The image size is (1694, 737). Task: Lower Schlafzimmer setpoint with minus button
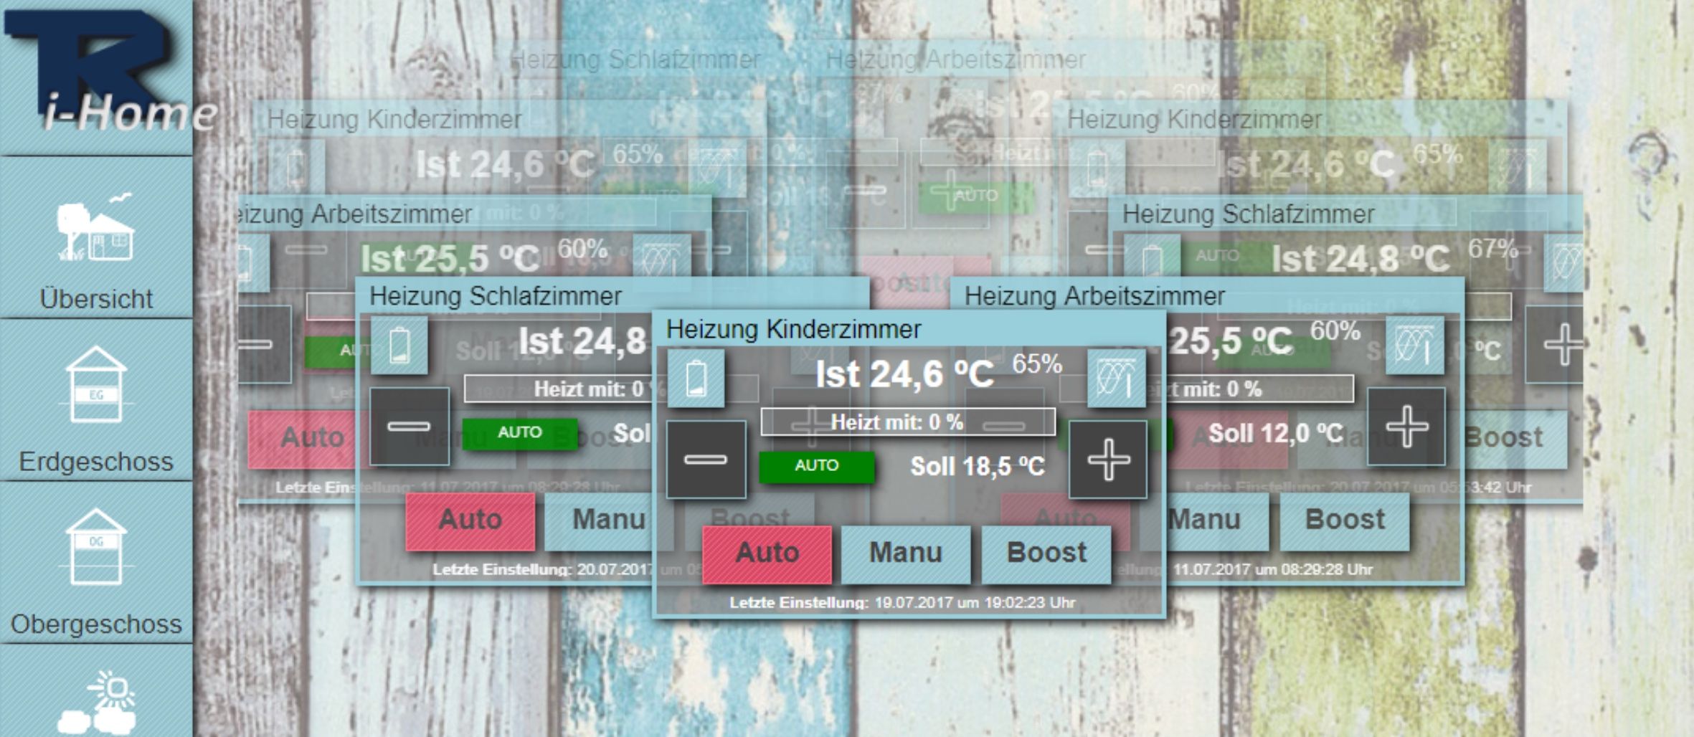pos(410,427)
